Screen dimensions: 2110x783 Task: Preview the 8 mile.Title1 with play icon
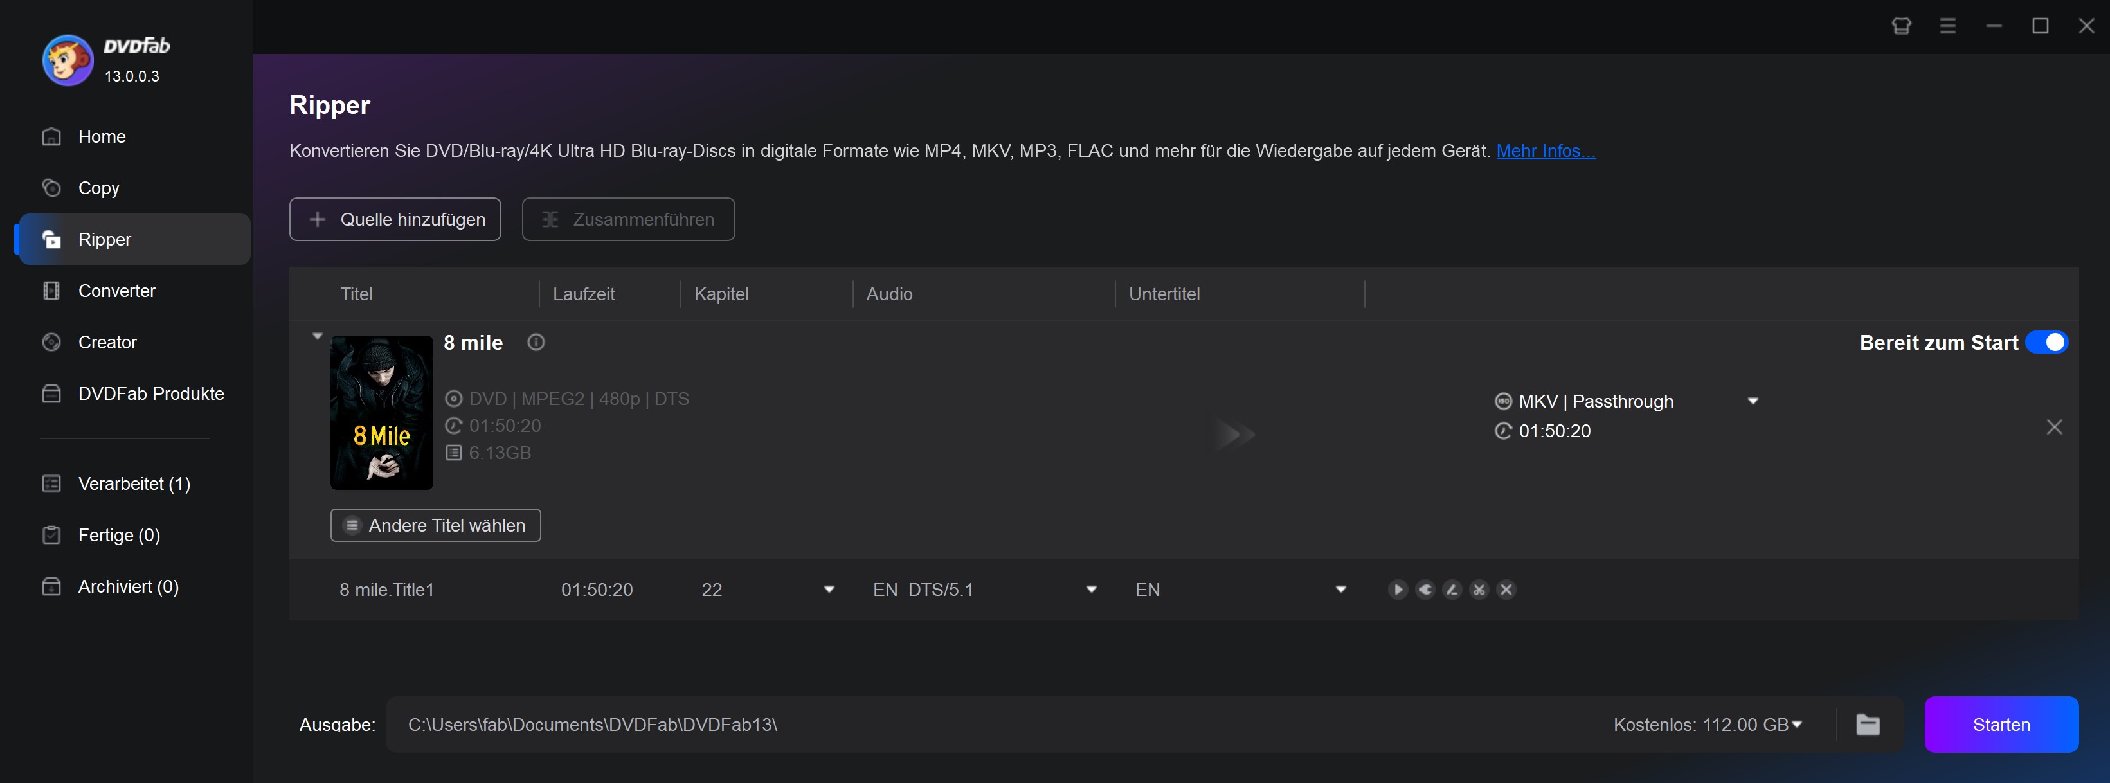pyautogui.click(x=1398, y=589)
